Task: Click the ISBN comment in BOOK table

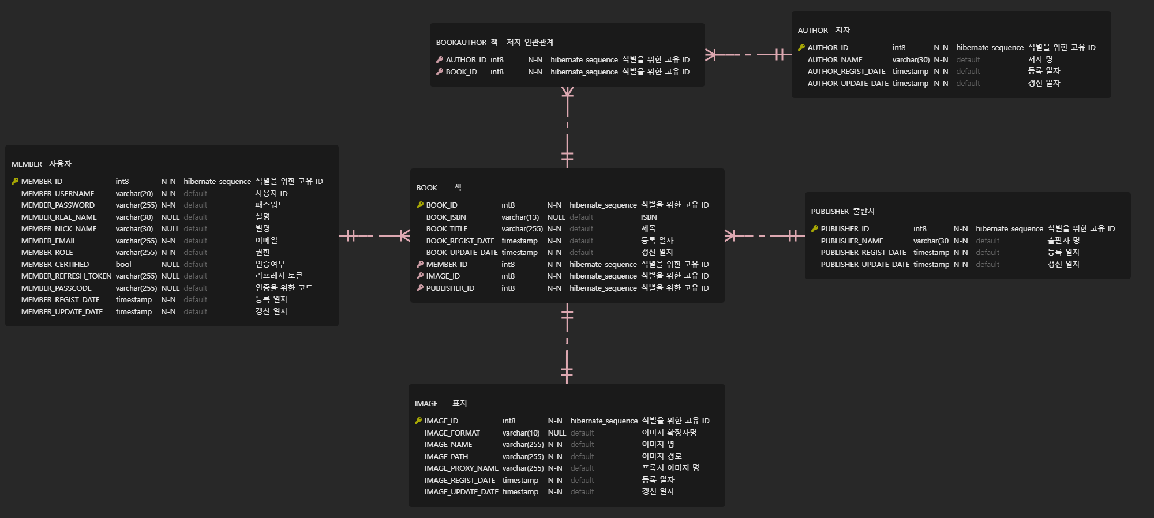Action: tap(649, 217)
